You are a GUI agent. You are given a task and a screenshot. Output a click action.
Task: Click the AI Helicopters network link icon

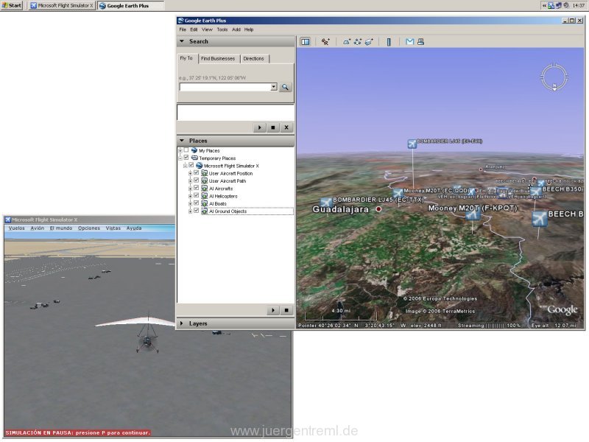click(205, 196)
